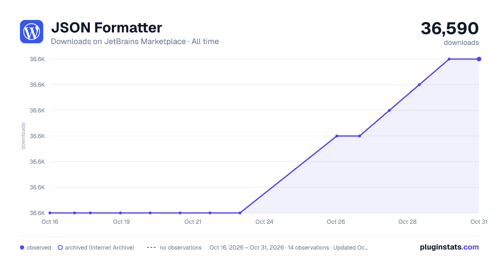Click the no observations legend label
The image size is (499, 262).
(x=180, y=247)
